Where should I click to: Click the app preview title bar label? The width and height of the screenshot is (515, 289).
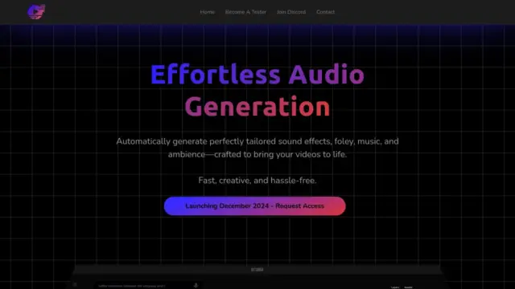click(x=257, y=270)
